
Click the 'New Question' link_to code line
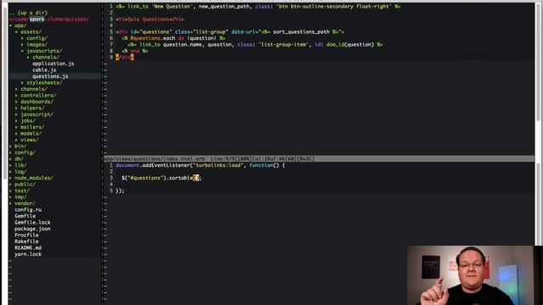258,6
